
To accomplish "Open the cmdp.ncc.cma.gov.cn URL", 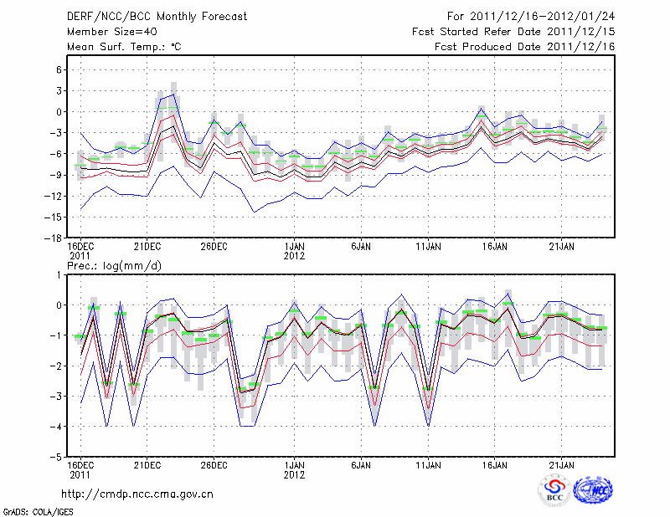I will click(x=137, y=494).
